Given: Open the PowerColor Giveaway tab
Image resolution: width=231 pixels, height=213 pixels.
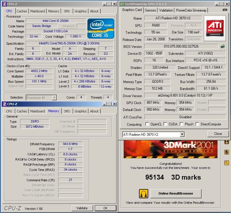Looking at the screenshot, I should coord(191,10).
